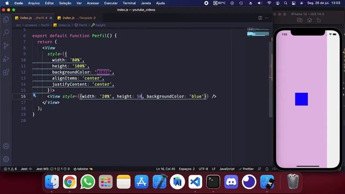This screenshot has width=345, height=194.
Task: Open the volume menu bar icon
Action: 260,3
